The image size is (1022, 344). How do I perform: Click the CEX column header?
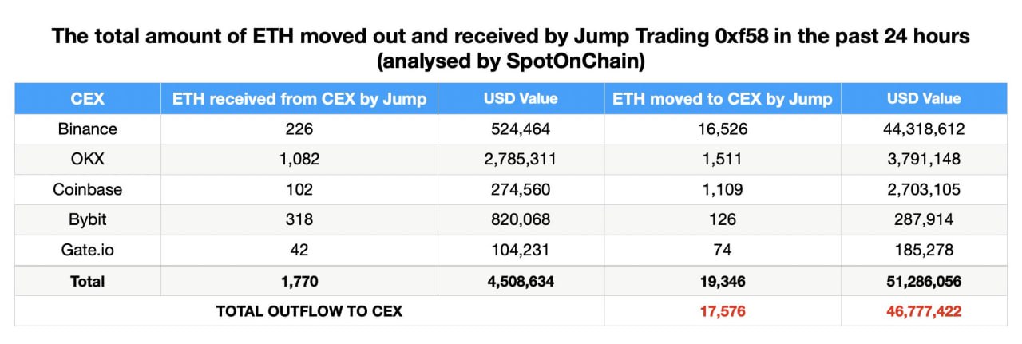[x=88, y=99]
